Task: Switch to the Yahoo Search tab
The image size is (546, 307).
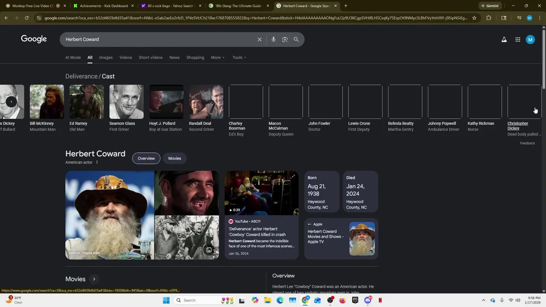Action: pos(171,6)
